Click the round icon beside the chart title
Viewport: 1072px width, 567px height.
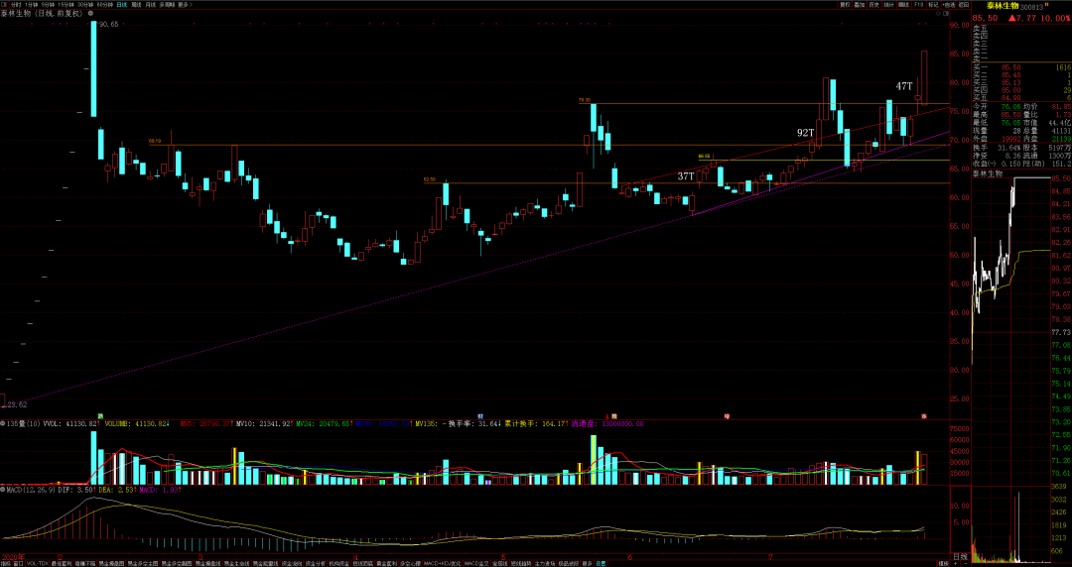coord(90,13)
